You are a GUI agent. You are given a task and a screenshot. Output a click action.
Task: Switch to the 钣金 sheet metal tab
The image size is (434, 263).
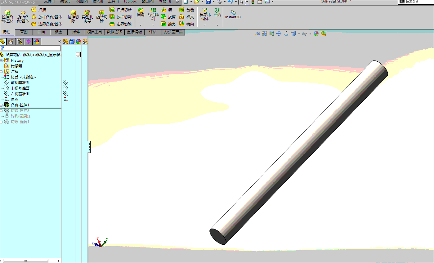click(59, 32)
